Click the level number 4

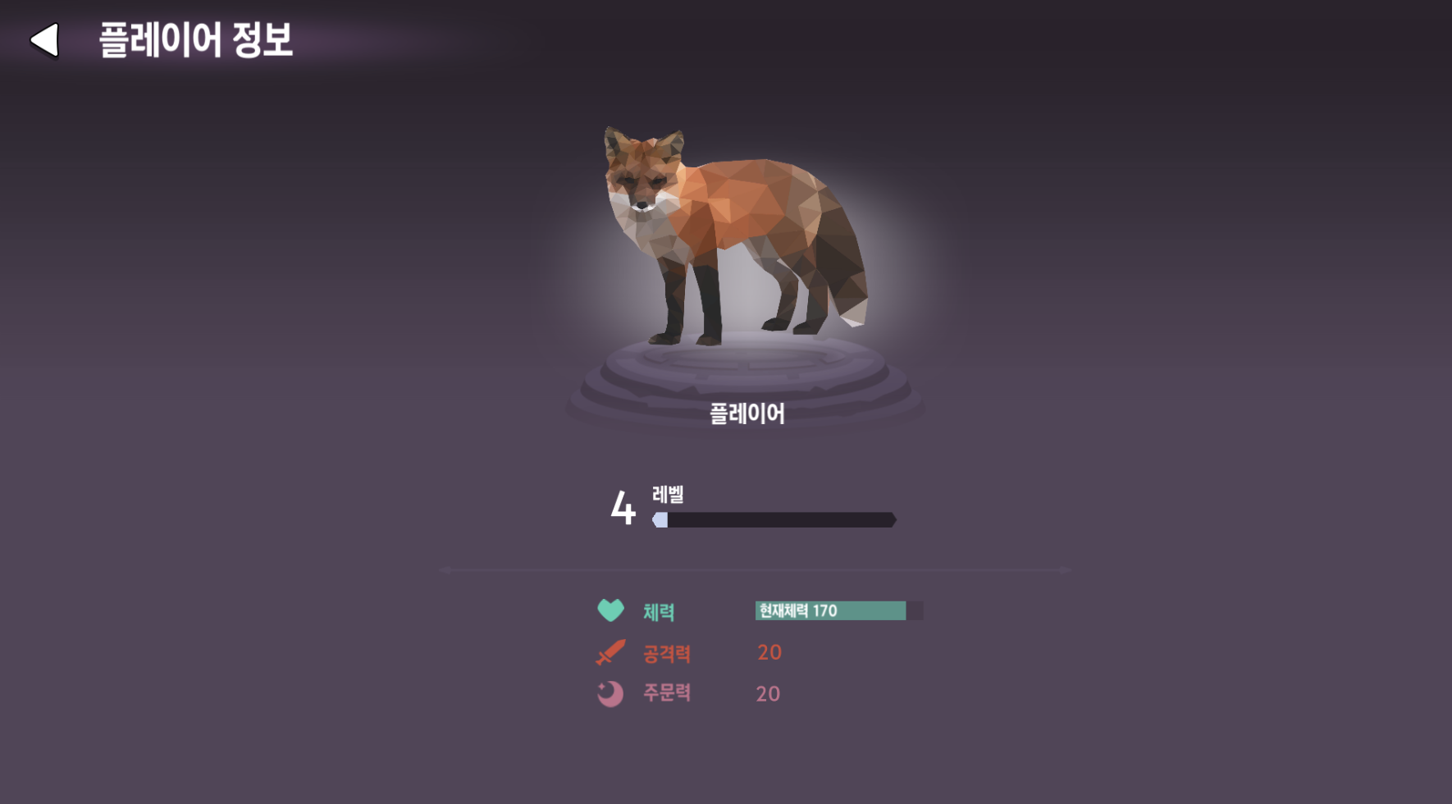click(623, 507)
